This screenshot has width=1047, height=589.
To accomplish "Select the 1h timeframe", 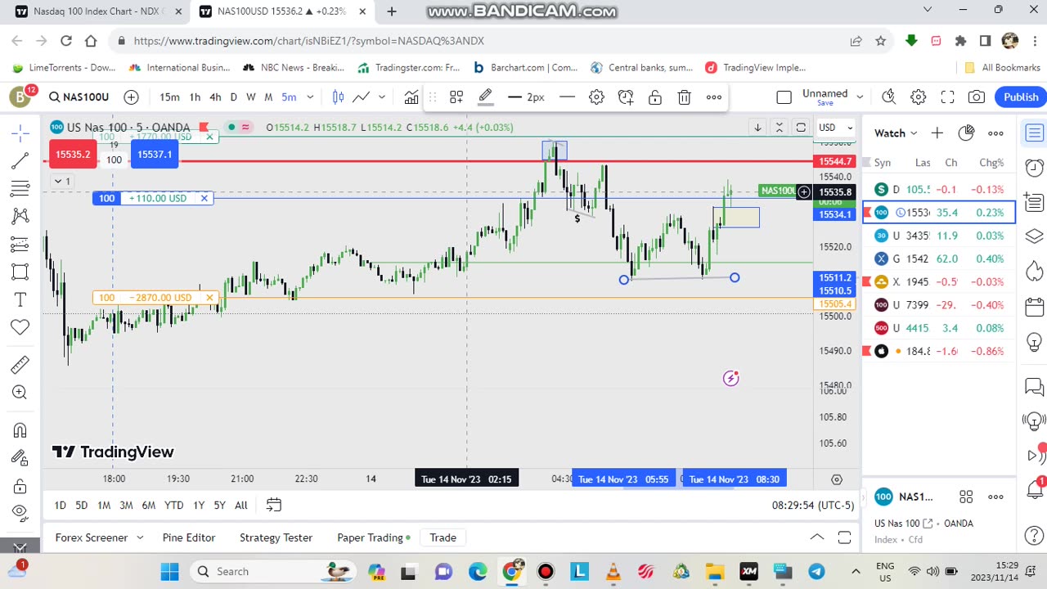I will [195, 97].
